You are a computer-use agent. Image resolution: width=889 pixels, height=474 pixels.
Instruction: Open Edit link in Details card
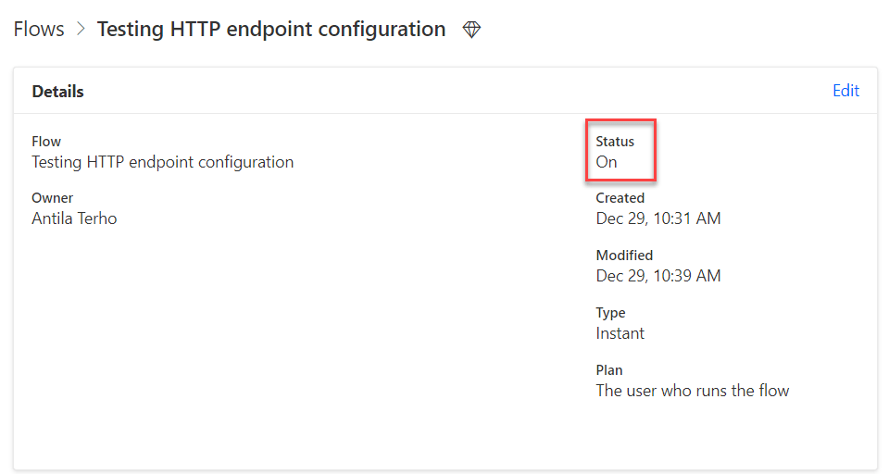[845, 91]
